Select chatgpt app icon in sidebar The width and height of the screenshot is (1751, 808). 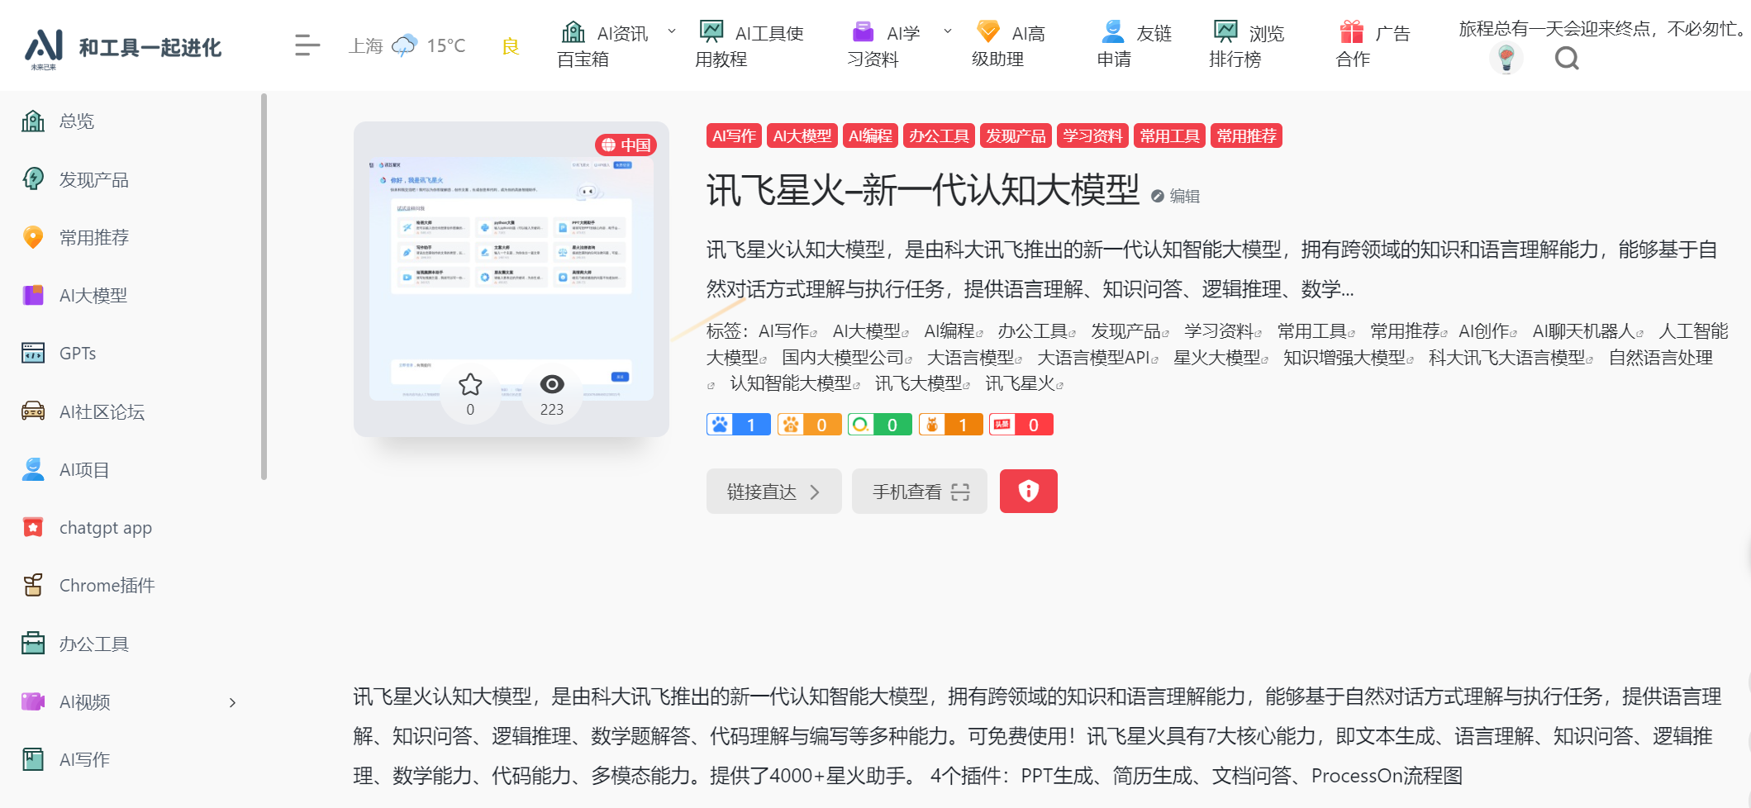point(33,527)
